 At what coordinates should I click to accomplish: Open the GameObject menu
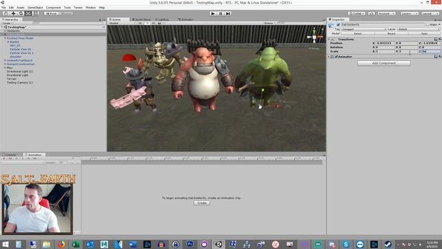coord(35,8)
